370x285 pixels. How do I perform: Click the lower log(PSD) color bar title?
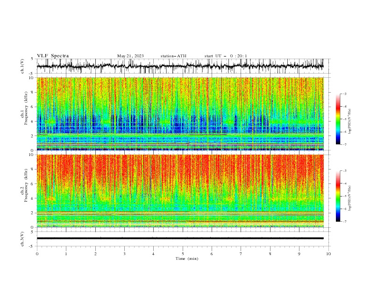point(350,198)
